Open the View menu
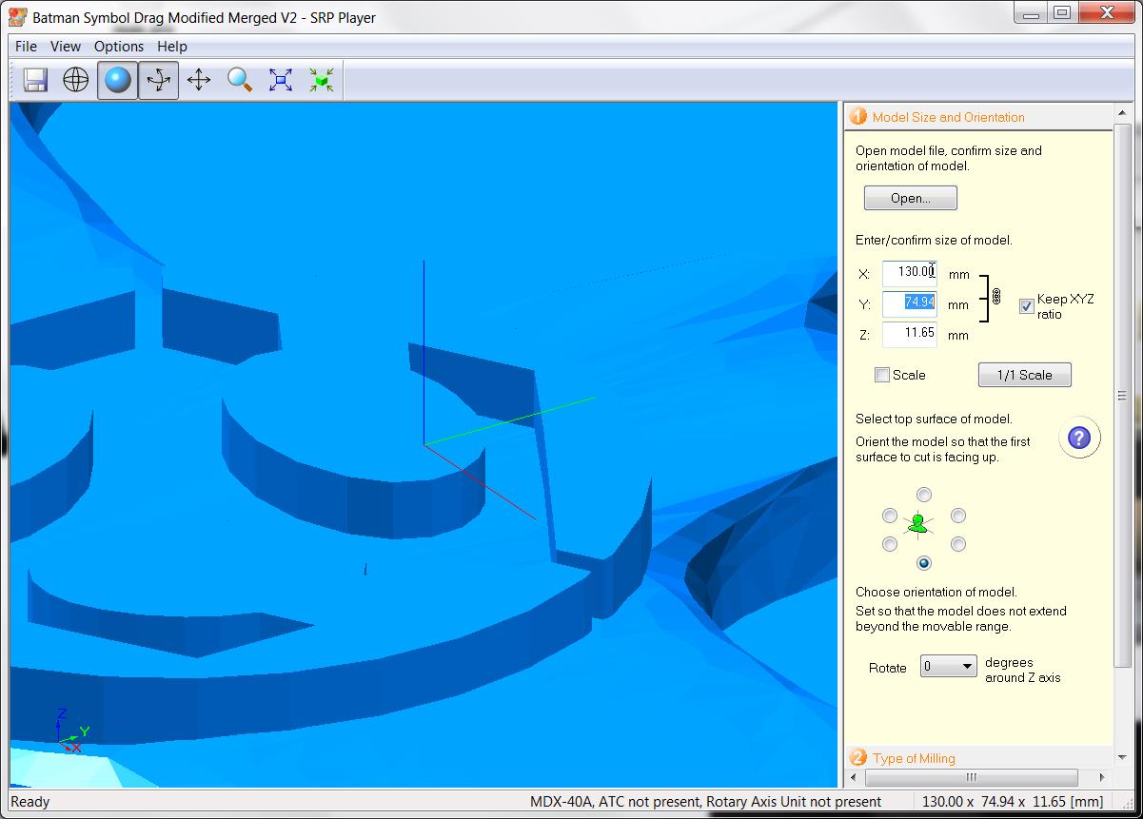This screenshot has height=819, width=1143. point(66,46)
